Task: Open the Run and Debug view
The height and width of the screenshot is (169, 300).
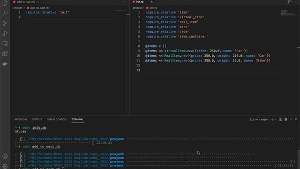Action: pos(5,33)
